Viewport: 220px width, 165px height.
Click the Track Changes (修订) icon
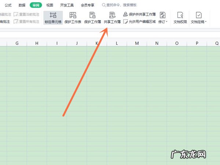tap(162, 15)
